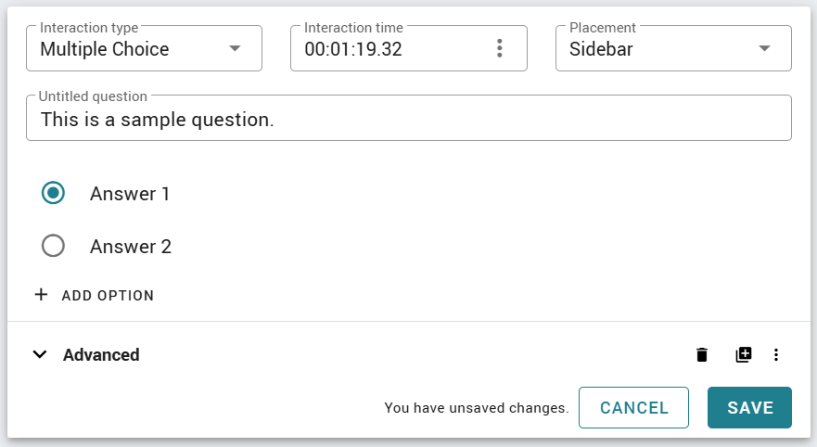Edit the sample question text field
The width and height of the screenshot is (817, 447).
coord(409,118)
